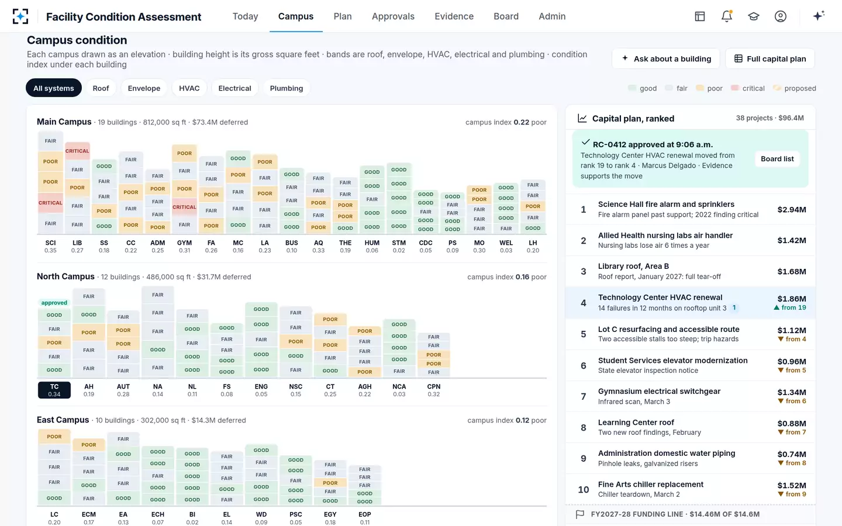Click the North Campus heading
Viewport: 842px width, 526px height.
pos(65,276)
